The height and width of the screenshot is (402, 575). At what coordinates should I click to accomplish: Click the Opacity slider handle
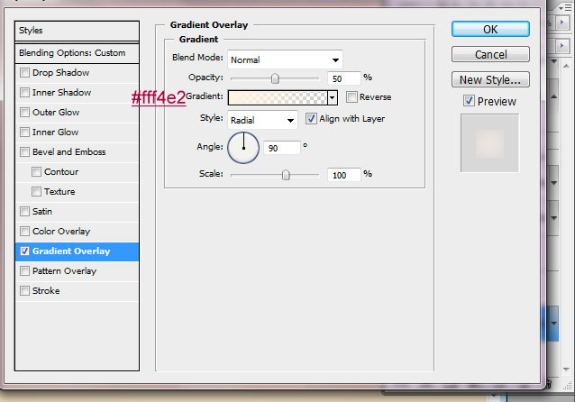click(275, 78)
